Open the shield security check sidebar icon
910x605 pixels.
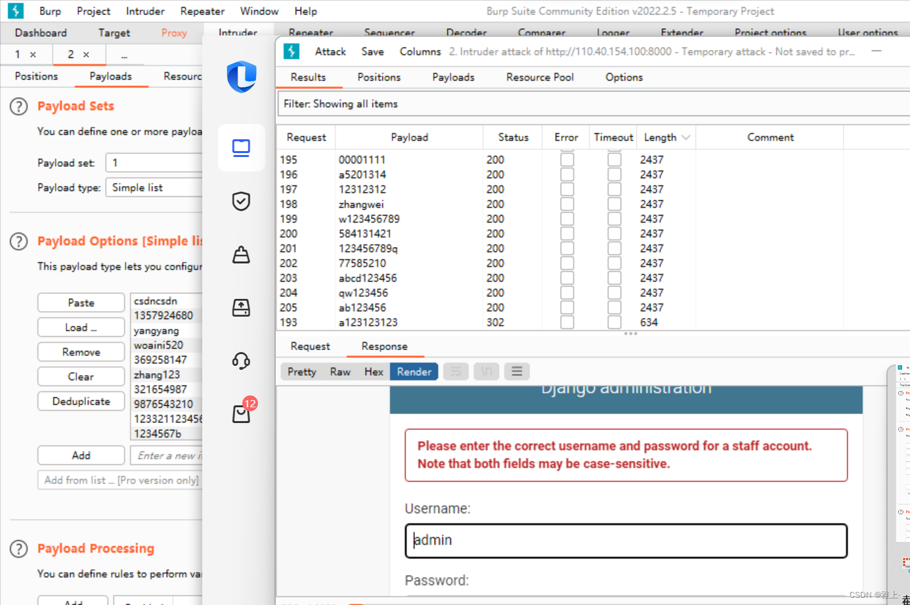[x=241, y=201]
